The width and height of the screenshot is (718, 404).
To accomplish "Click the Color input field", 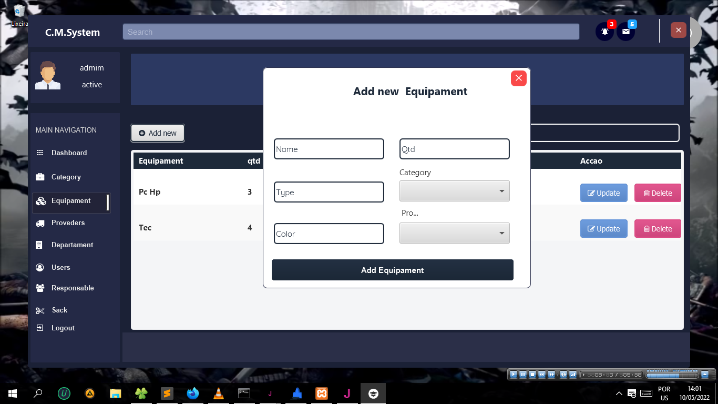I will tap(329, 234).
